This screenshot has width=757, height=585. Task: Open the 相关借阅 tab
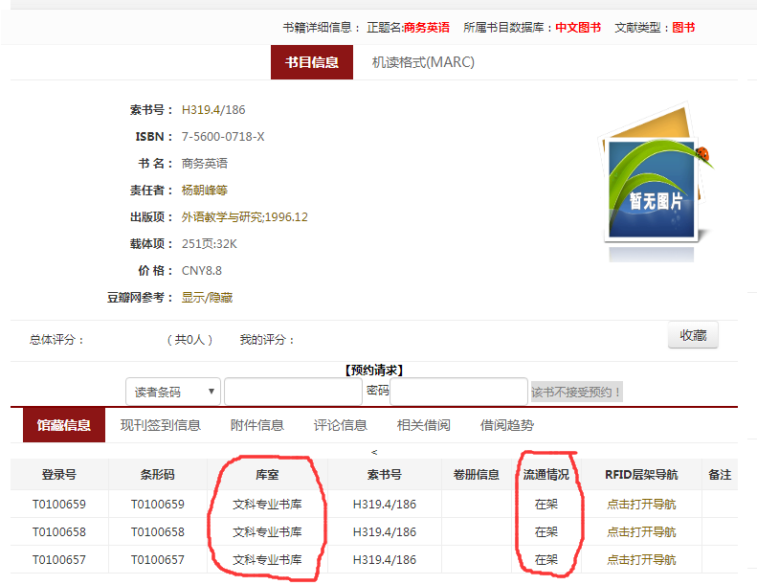tap(423, 425)
